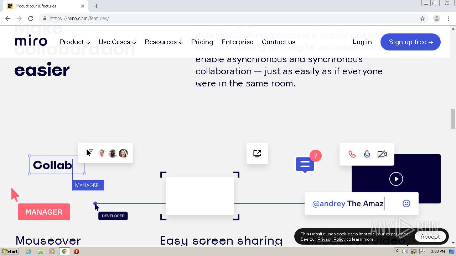Click the cursor-tracking icon in collaborators card
The image size is (456, 256).
(x=90, y=153)
